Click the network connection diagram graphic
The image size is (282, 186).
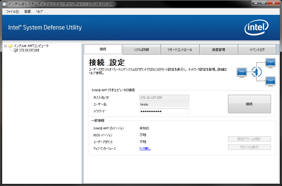pyautogui.click(x=256, y=72)
